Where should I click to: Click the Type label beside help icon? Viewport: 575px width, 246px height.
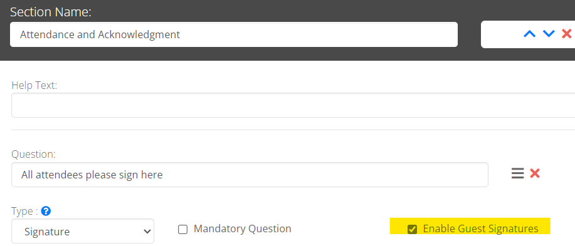(x=24, y=211)
